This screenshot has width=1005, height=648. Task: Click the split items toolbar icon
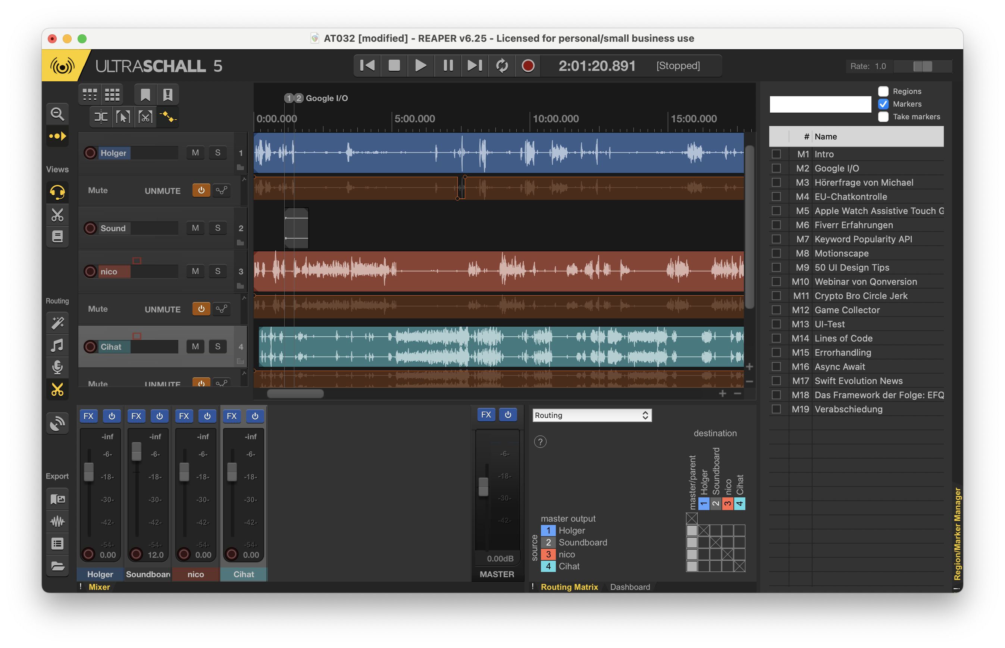(101, 117)
